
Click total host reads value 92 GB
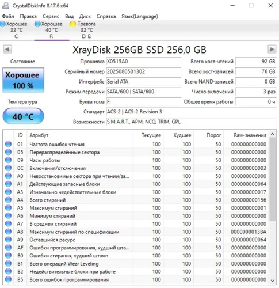(255, 62)
